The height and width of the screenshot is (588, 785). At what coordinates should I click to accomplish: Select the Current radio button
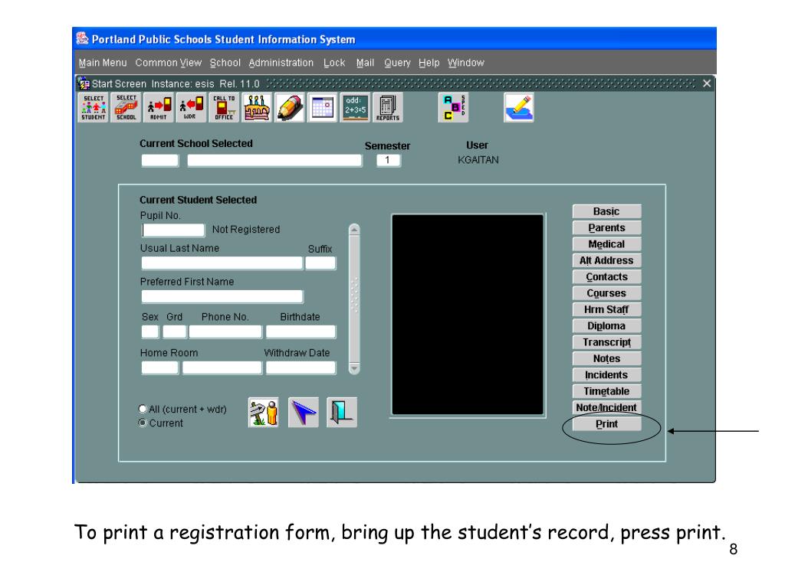143,423
